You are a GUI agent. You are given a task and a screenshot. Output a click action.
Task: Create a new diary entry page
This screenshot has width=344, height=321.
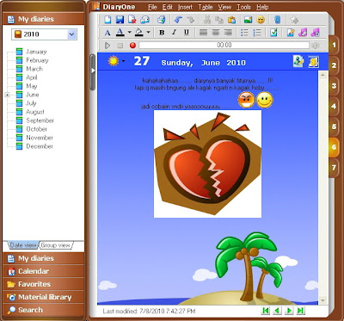point(107,20)
